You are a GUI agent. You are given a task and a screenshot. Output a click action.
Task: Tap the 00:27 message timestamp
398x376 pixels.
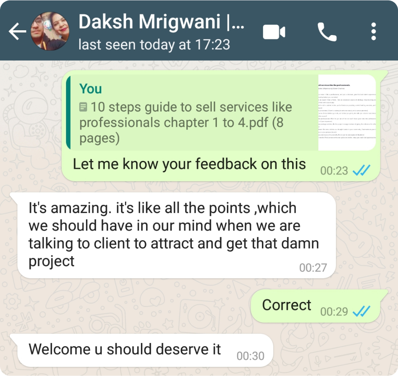click(x=313, y=268)
